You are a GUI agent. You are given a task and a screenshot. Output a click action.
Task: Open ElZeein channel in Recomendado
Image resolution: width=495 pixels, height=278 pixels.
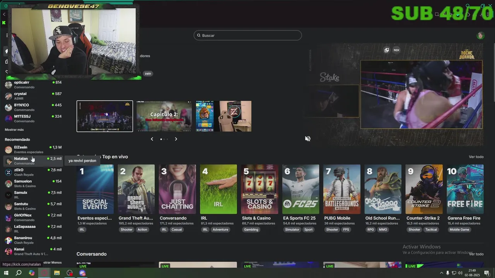(x=33, y=149)
